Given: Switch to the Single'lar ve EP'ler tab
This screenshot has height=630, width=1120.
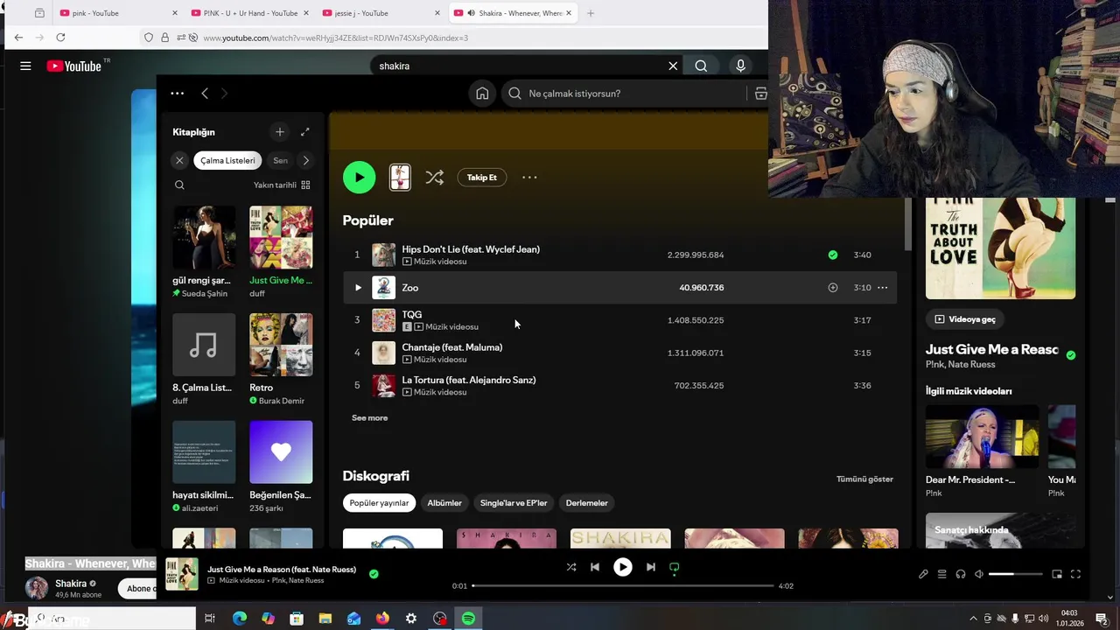Looking at the screenshot, I should [514, 503].
